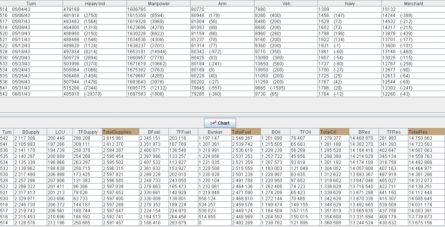Click the TFSupply column header
The height and width of the screenshot is (227, 445).
(87, 132)
